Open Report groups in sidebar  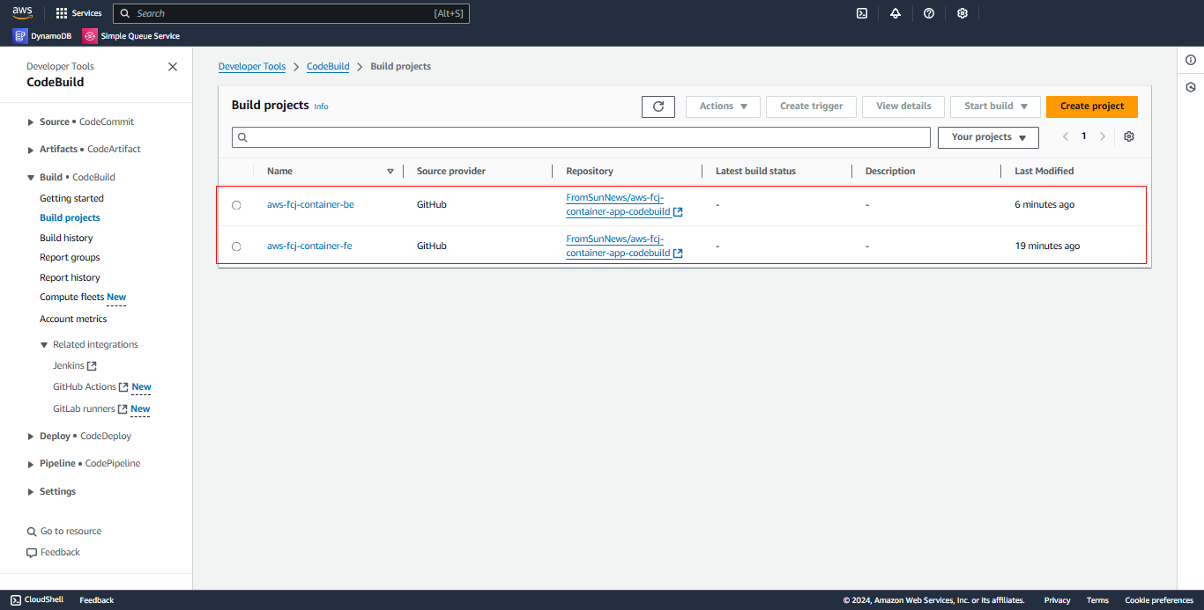70,258
